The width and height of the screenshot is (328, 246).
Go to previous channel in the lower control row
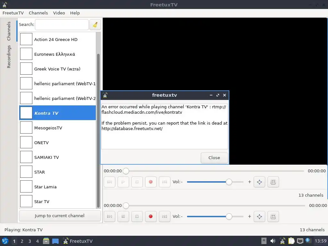point(110,216)
